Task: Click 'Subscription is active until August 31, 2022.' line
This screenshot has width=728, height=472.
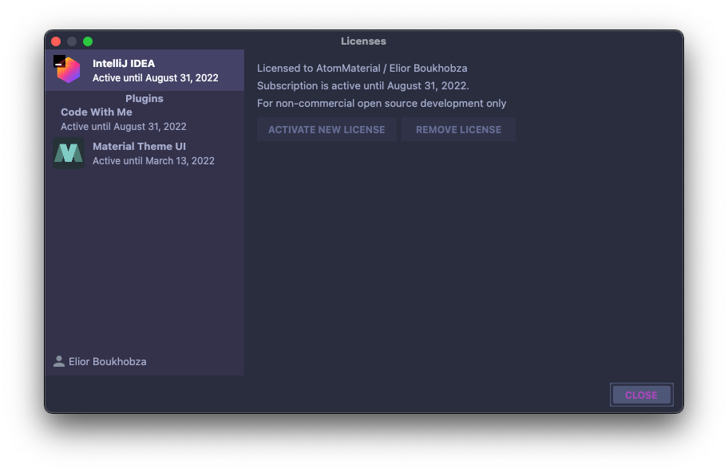Action: pyautogui.click(x=363, y=86)
